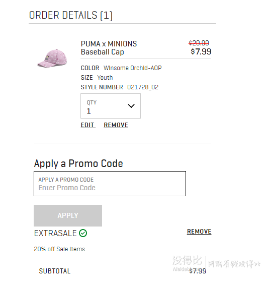Click the $7.99 sale price

201,51
